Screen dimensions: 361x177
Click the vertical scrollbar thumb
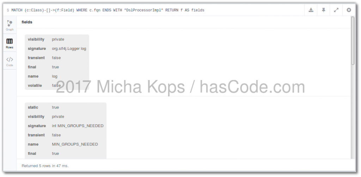pos(353,40)
